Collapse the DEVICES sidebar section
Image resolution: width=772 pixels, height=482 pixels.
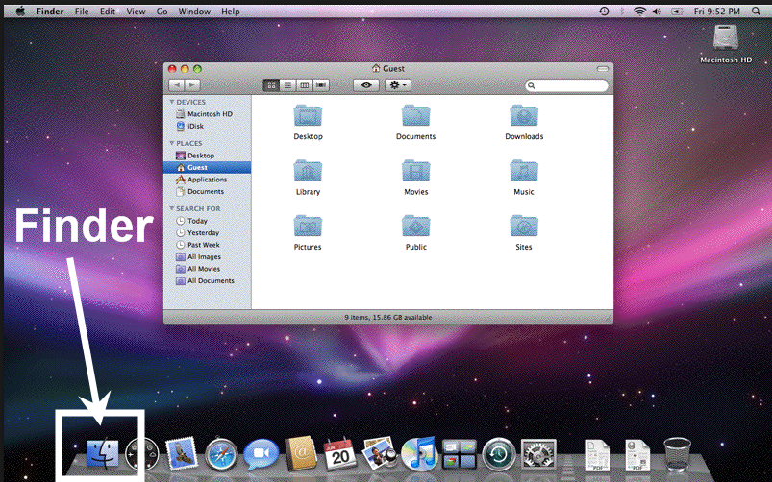click(172, 102)
